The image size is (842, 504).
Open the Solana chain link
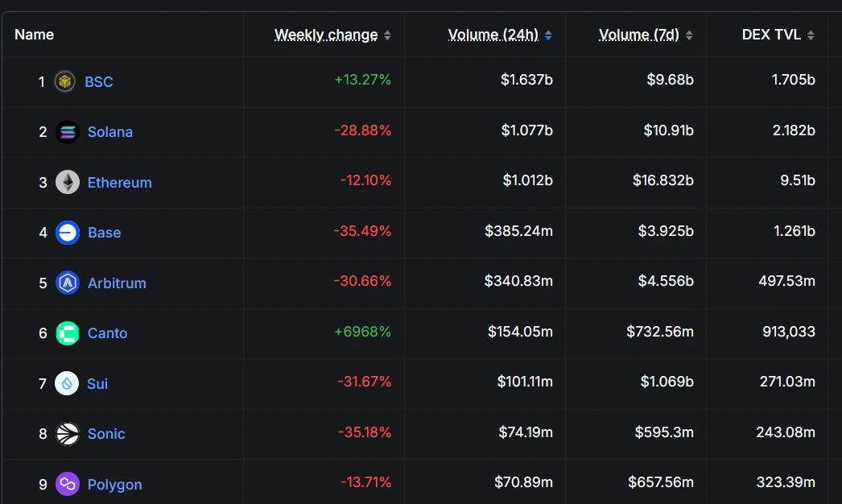(x=110, y=132)
